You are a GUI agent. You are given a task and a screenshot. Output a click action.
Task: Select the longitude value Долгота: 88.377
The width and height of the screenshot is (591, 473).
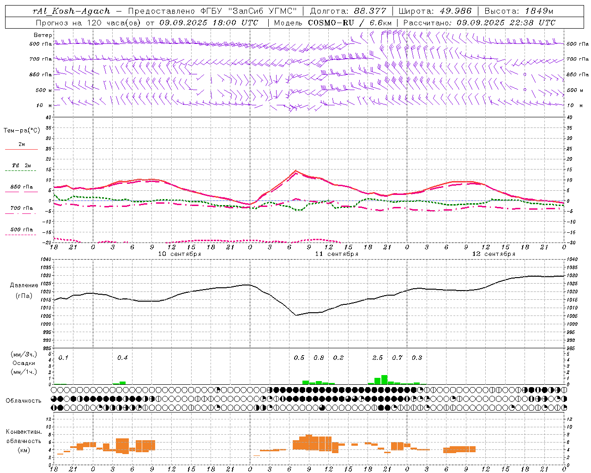[349, 11]
